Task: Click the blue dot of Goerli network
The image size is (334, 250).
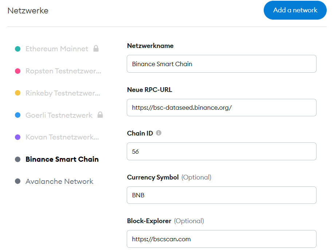Action: point(18,115)
